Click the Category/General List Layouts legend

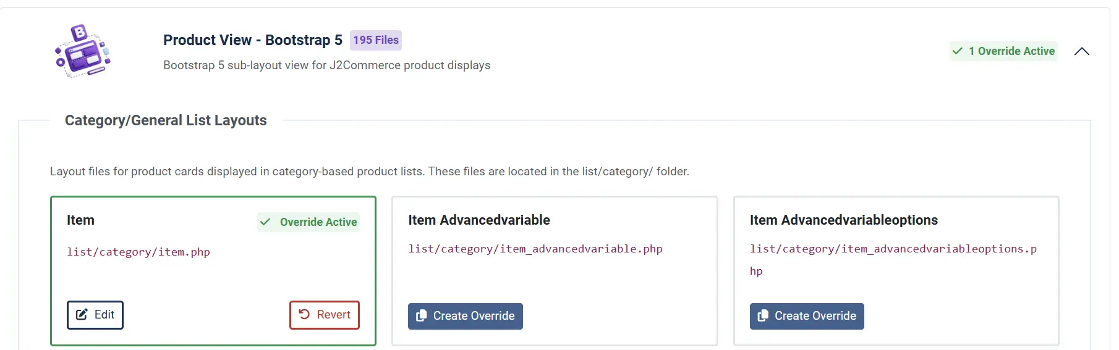(x=166, y=120)
